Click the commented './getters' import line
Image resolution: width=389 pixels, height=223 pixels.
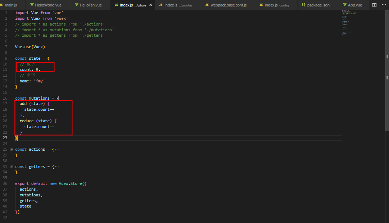coord(60,36)
